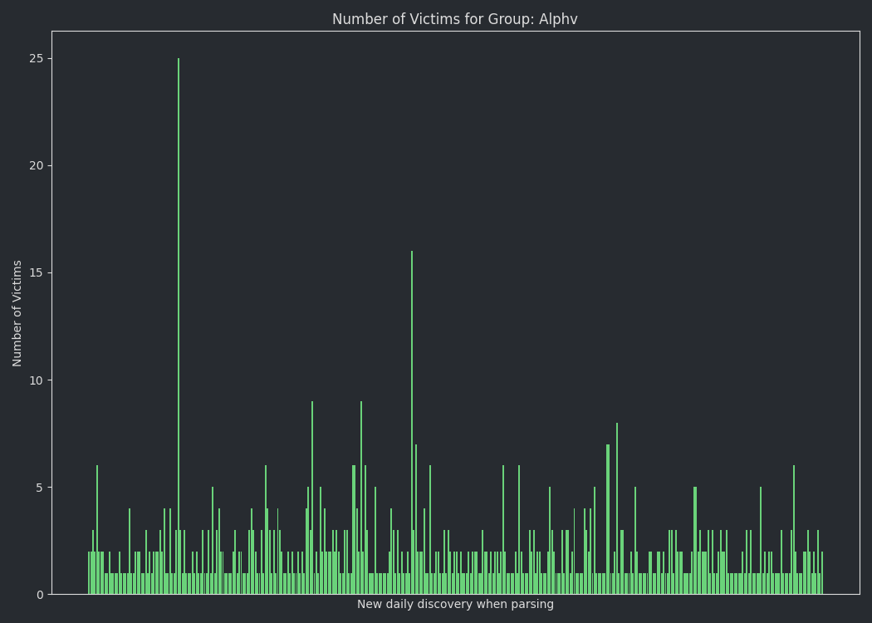Click the chart title 'Number of Victims for Group: Alphv'

(455, 19)
